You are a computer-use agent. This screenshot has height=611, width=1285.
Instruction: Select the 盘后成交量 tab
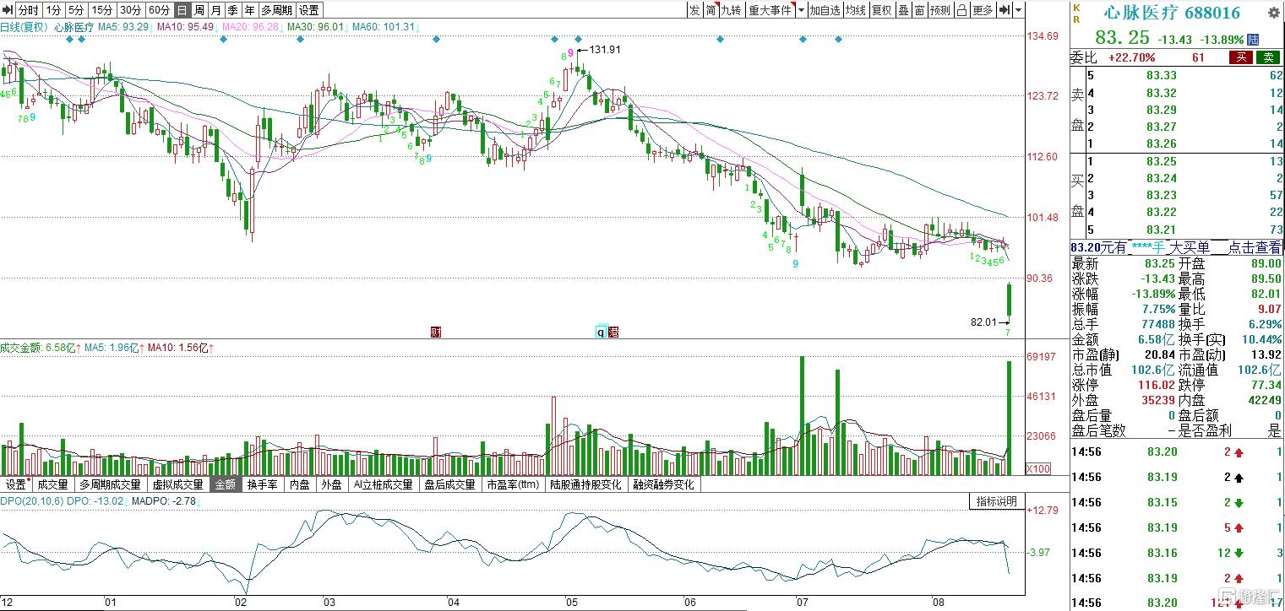(452, 484)
